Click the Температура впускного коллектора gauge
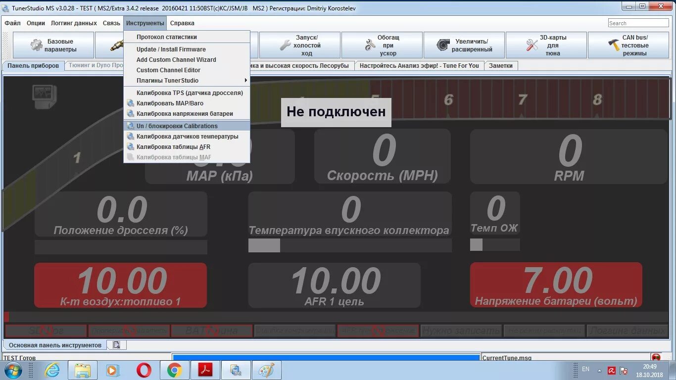676x380 pixels. click(350, 214)
